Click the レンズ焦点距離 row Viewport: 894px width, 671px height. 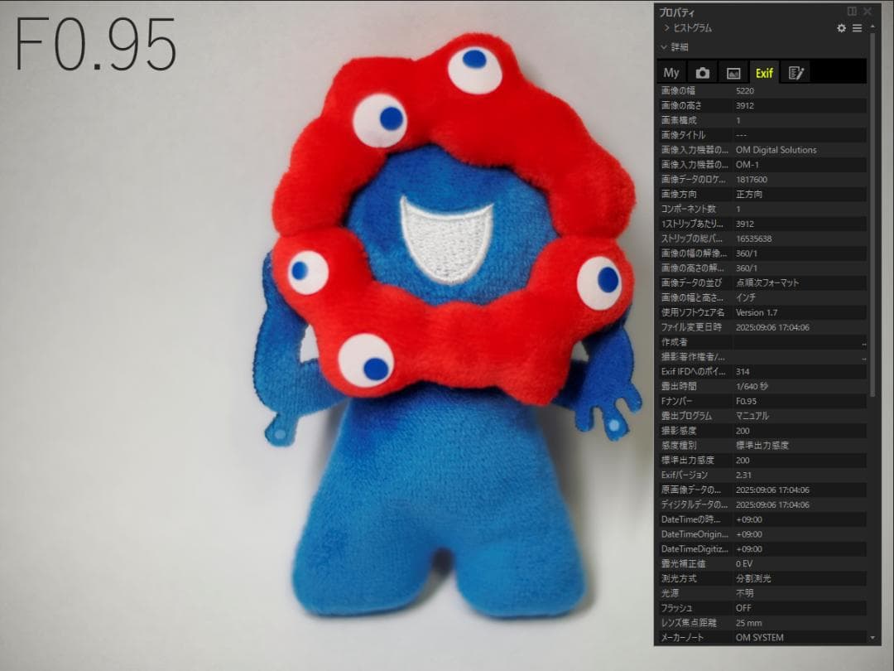[x=762, y=622]
